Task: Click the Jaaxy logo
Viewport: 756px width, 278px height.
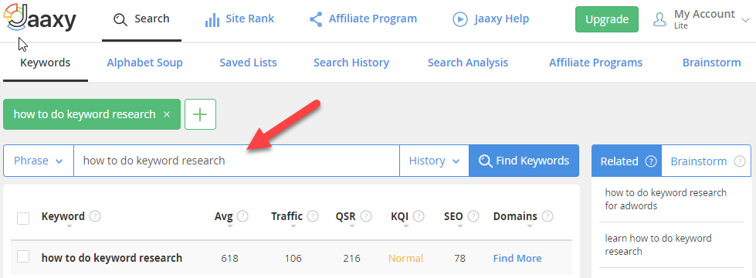Action: [x=39, y=19]
